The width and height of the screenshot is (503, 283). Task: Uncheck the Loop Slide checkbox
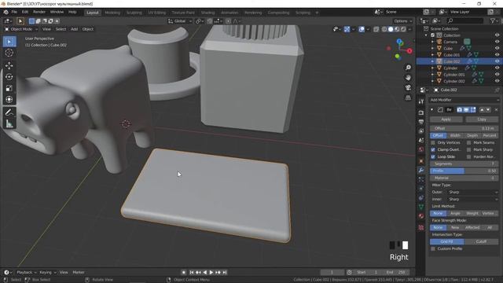pyautogui.click(x=433, y=156)
